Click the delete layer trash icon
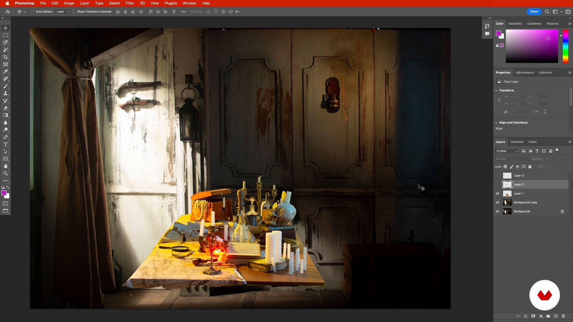Viewport: 573px width, 322px height. point(563,316)
